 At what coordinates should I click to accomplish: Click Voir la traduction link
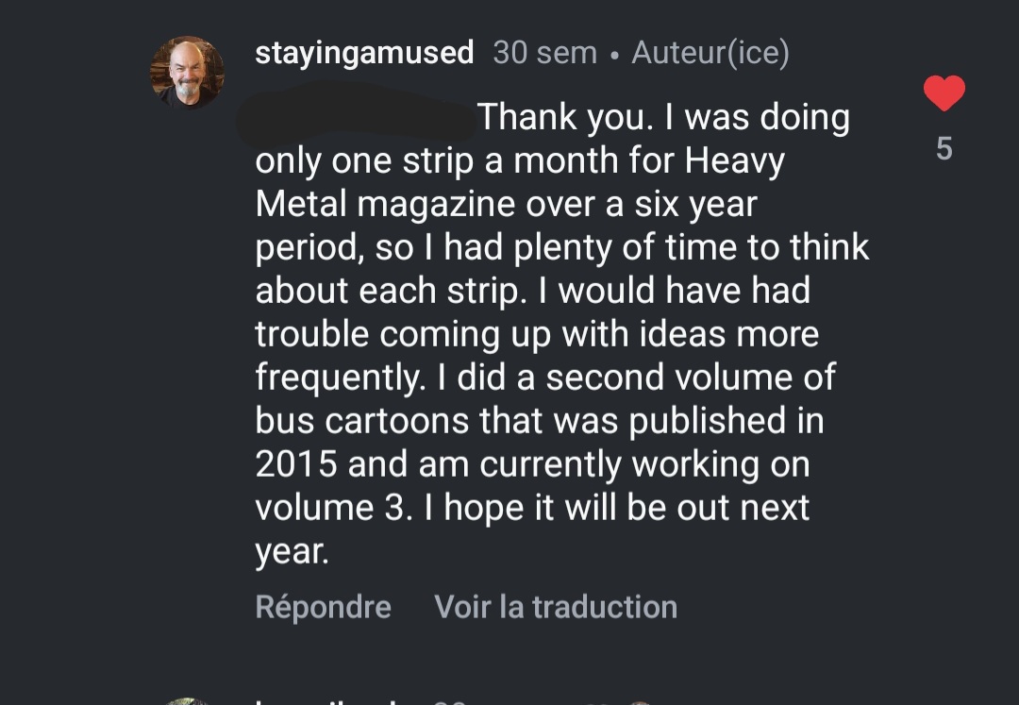pos(555,607)
